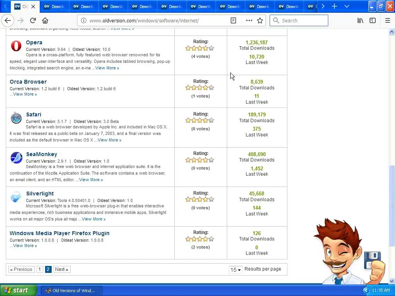Open the Safari title link
Viewport: 395px width, 296px height.
tap(34, 114)
